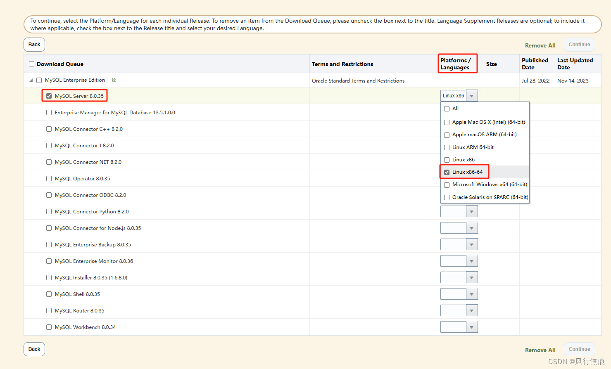Select the Linux x86 platform option

click(x=447, y=160)
